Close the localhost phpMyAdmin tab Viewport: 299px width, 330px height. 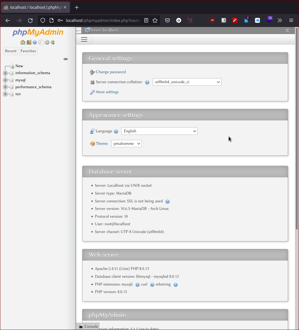pyautogui.click(x=65, y=8)
